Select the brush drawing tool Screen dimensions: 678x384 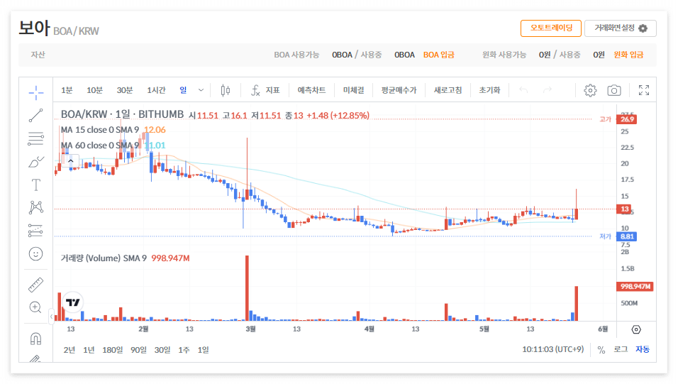36,162
